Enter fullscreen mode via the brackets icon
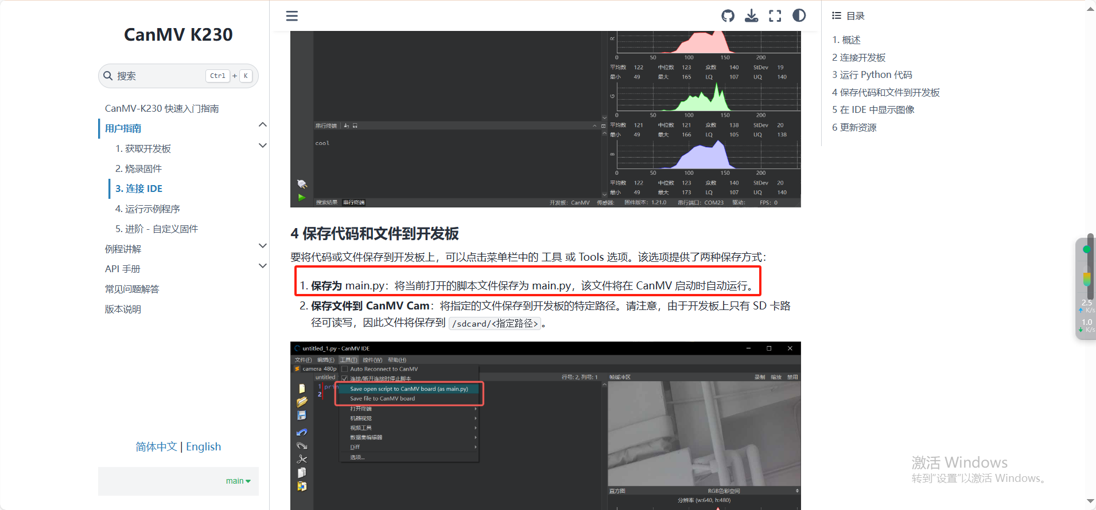Viewport: 1096px width, 510px height. click(775, 16)
